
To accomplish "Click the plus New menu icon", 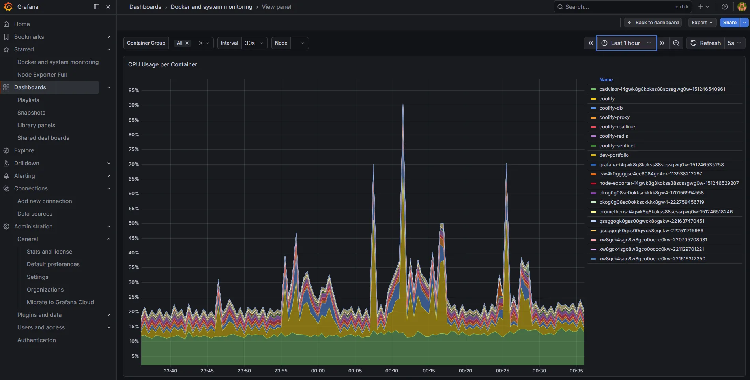I will point(703,7).
